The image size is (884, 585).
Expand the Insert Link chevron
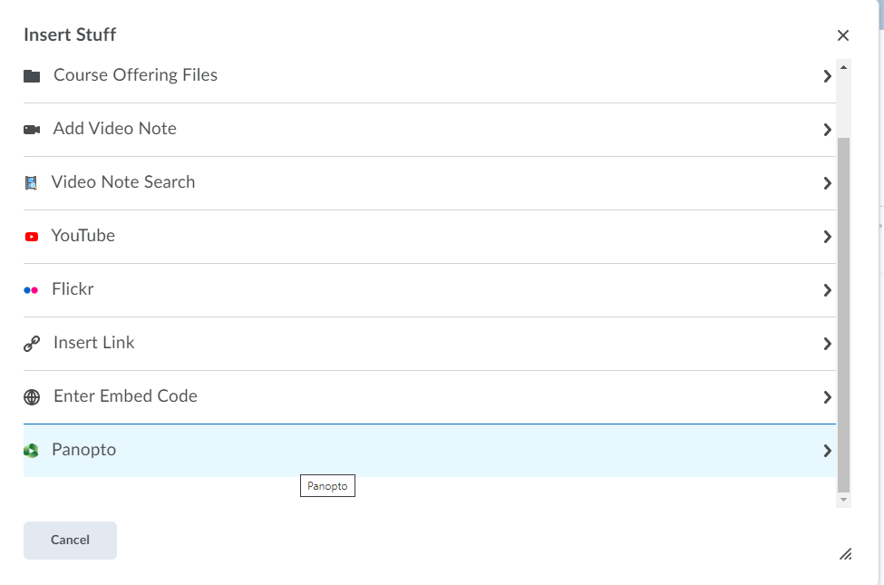coord(827,344)
